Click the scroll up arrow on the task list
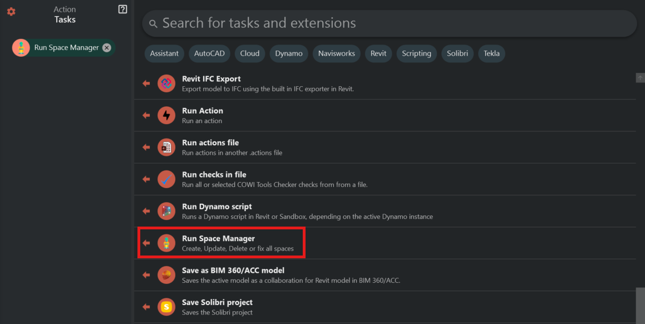 click(640, 78)
